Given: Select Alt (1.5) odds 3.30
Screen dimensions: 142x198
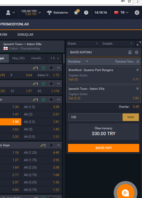Looking at the screenshot, I should pos(42,107).
